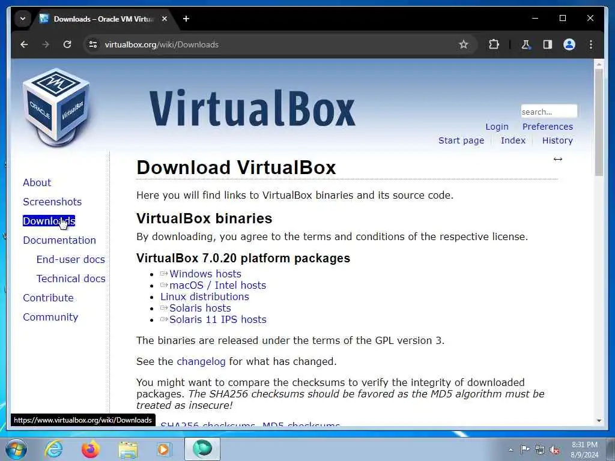Open the Action Center flag icon

[x=525, y=449]
